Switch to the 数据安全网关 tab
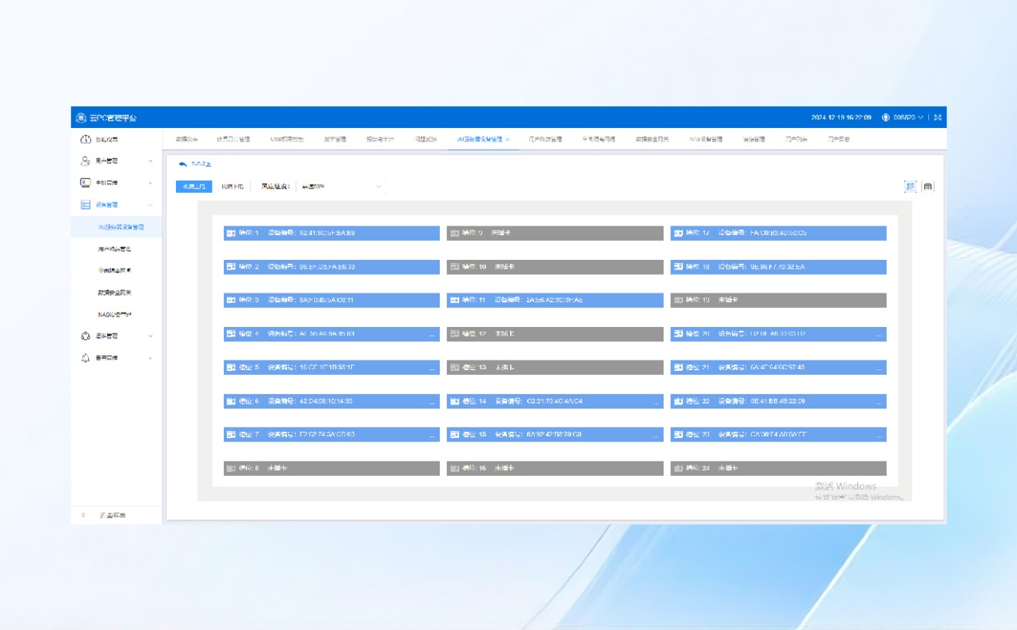Image resolution: width=1017 pixels, height=630 pixels. (x=652, y=139)
